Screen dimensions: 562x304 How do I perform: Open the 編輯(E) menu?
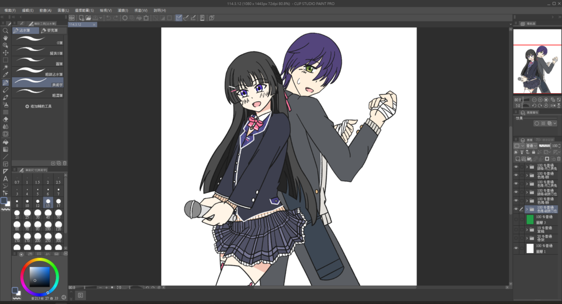click(x=27, y=10)
